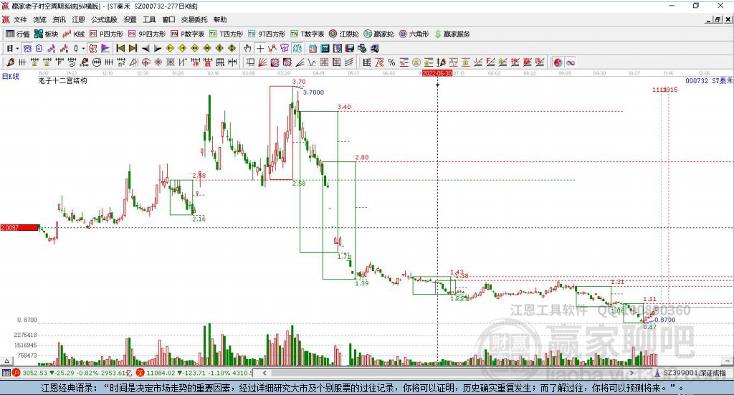Click the black left arrow icon
734x395 pixels.
[146, 48]
